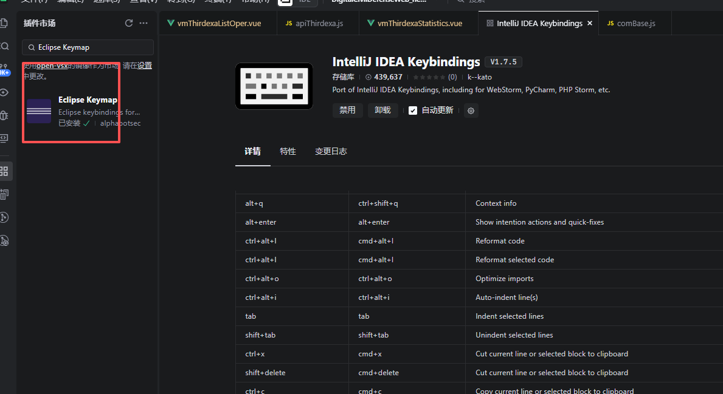The image size is (723, 394).
Task: Click the shift+tab cell in the second column
Action: (x=407, y=335)
